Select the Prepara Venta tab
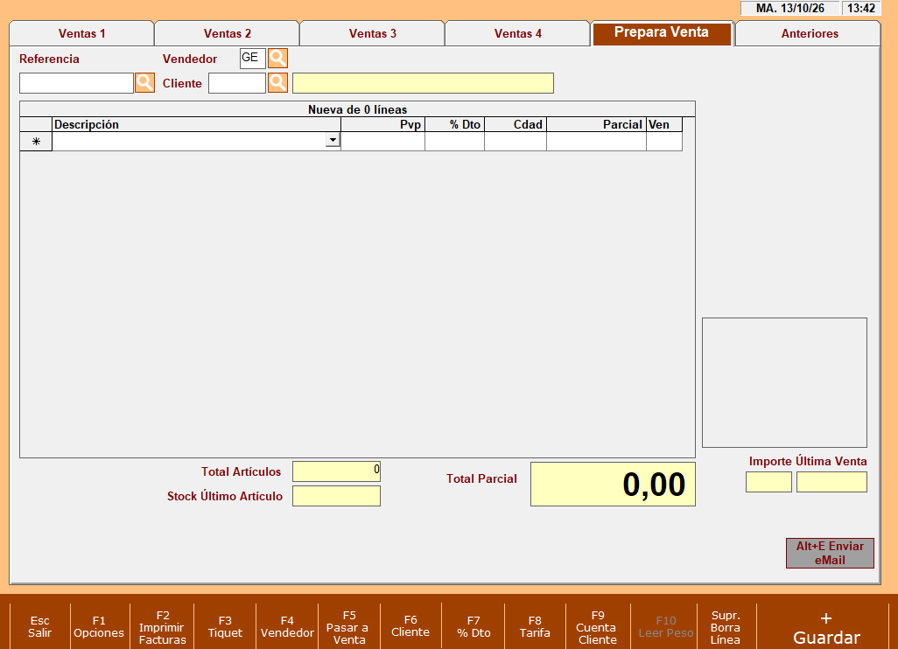 pyautogui.click(x=662, y=32)
